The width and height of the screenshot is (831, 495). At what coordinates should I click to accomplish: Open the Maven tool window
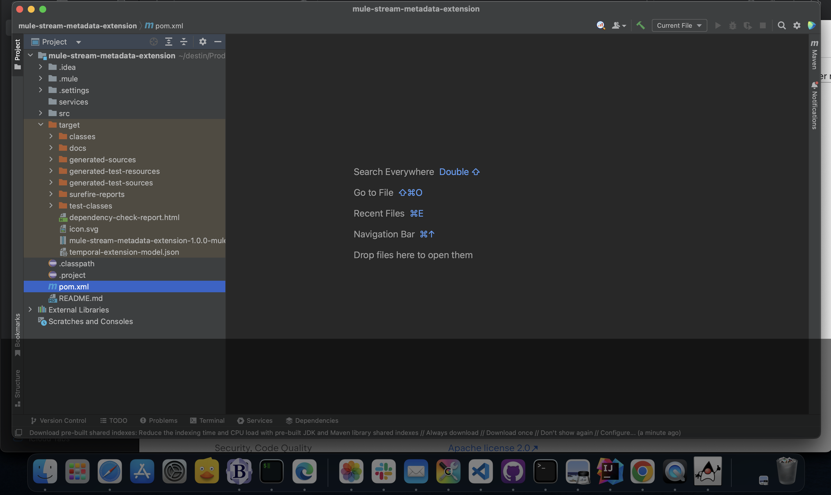click(814, 55)
